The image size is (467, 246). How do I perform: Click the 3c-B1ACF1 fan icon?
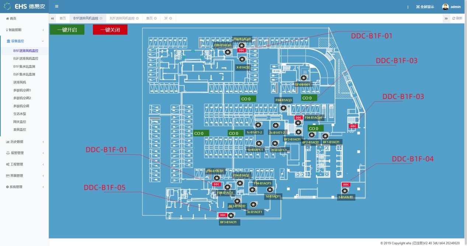point(253,204)
